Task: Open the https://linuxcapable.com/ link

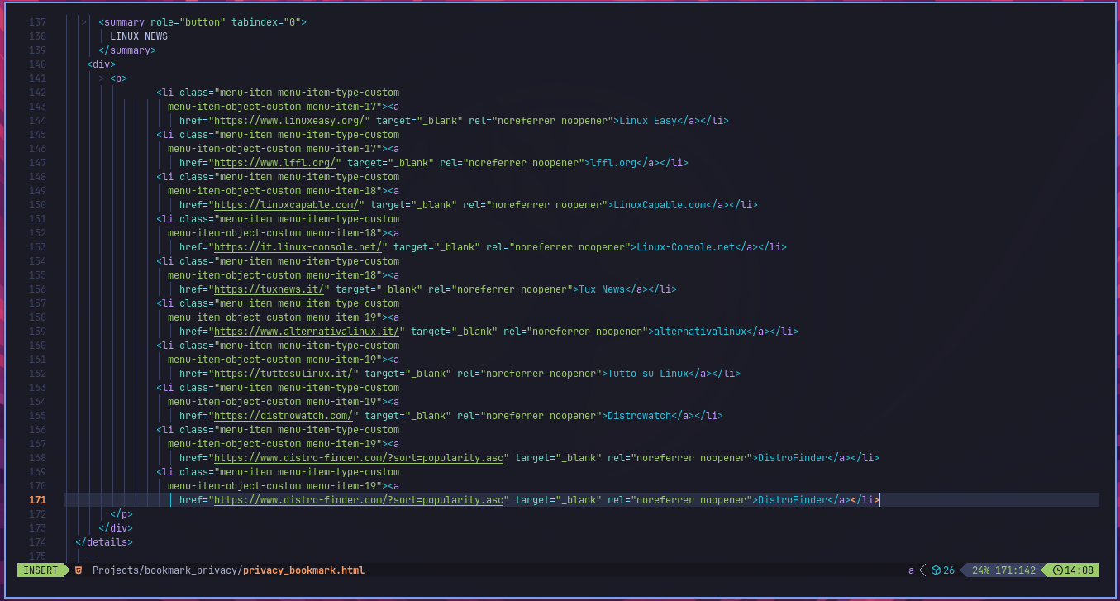Action: pos(286,205)
